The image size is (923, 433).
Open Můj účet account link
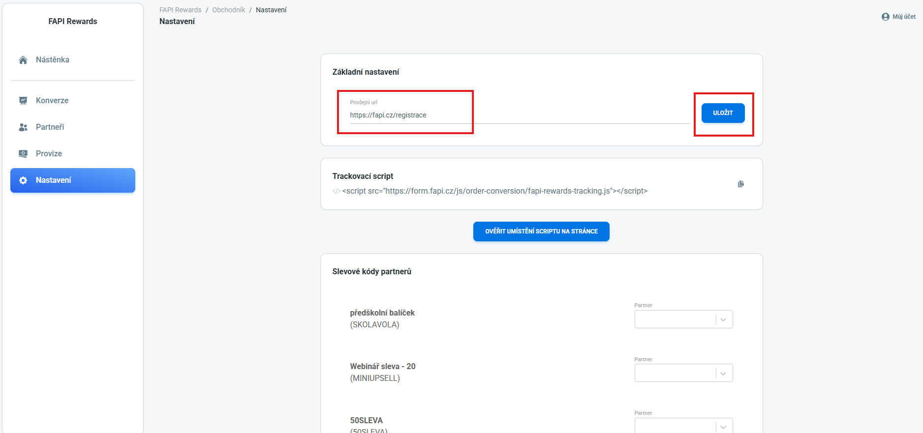tap(898, 17)
